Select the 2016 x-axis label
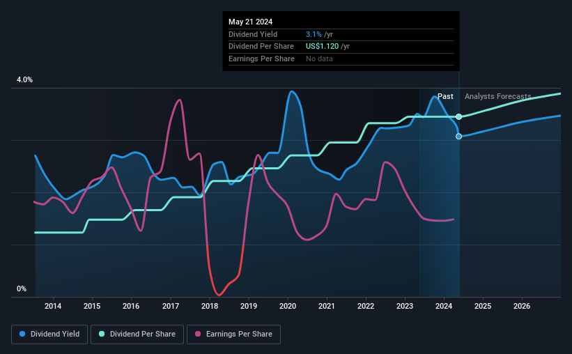This screenshot has height=354, width=572. pos(131,306)
